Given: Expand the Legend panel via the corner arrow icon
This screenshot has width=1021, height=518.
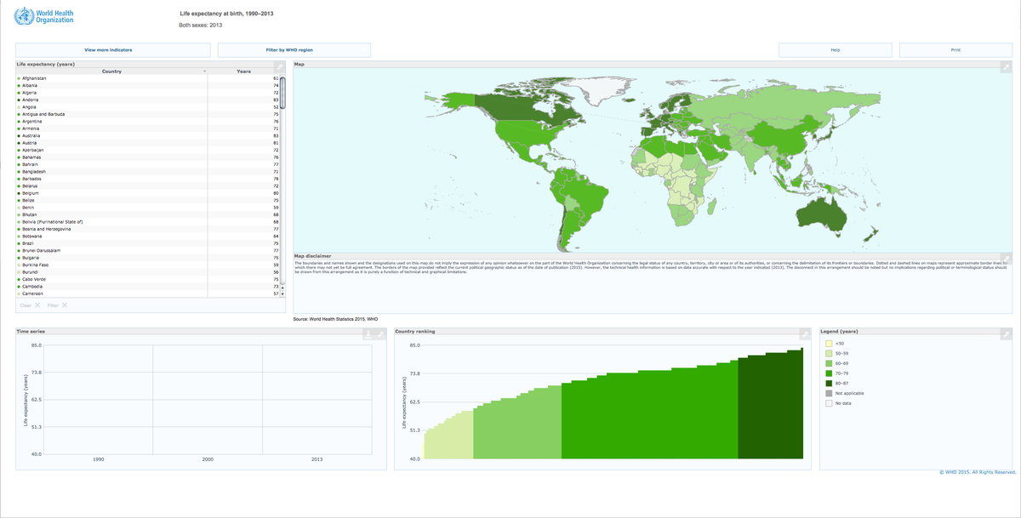Looking at the screenshot, I should tap(1007, 333).
